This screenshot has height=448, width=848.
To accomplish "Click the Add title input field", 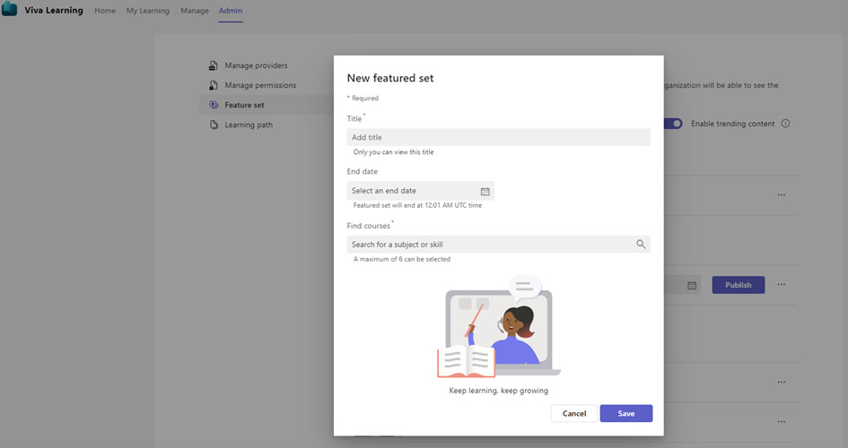I will coord(498,137).
